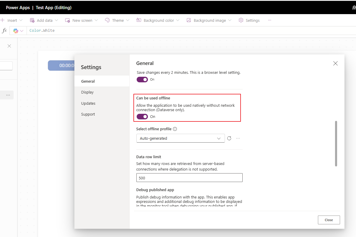Open the Theme picker icon
Viewport: 356px width, 237px height.
tap(107, 20)
